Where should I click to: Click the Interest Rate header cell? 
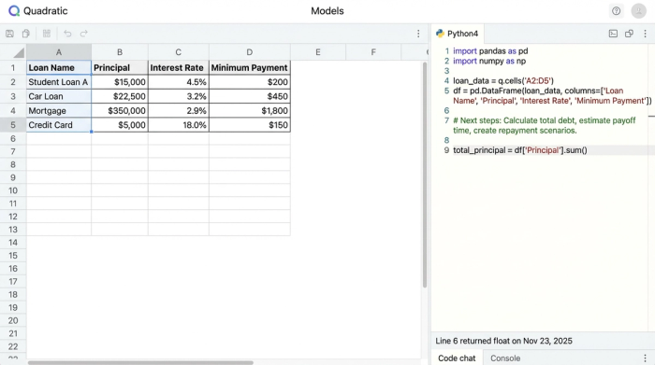tap(179, 67)
